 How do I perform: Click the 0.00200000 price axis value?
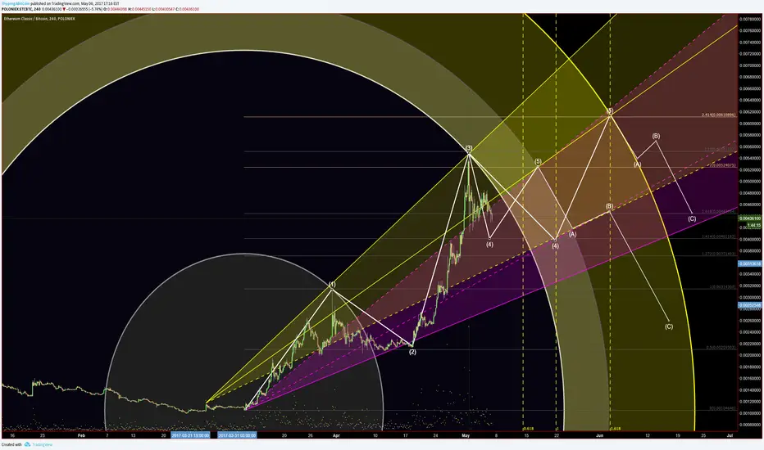coord(750,355)
